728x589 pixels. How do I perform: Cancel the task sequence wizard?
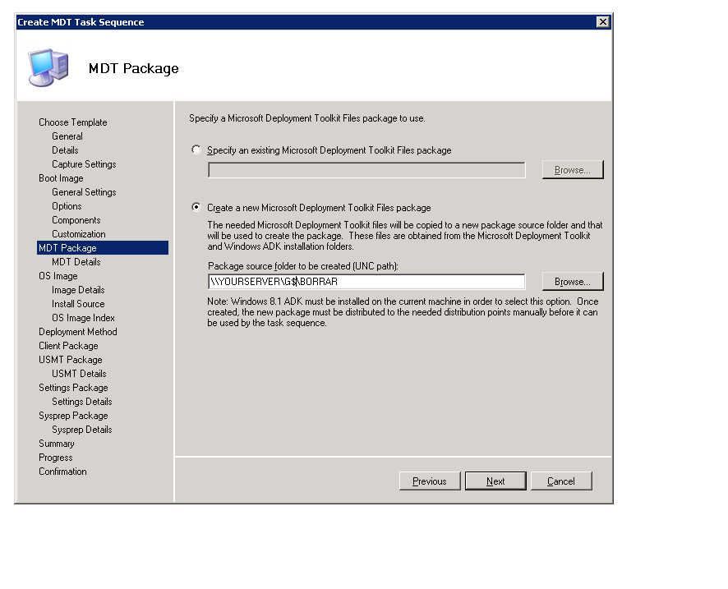[561, 481]
